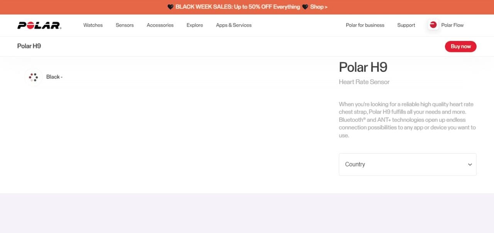Open the Sensors menu
Screen dimensions: 494x233
tap(125, 25)
